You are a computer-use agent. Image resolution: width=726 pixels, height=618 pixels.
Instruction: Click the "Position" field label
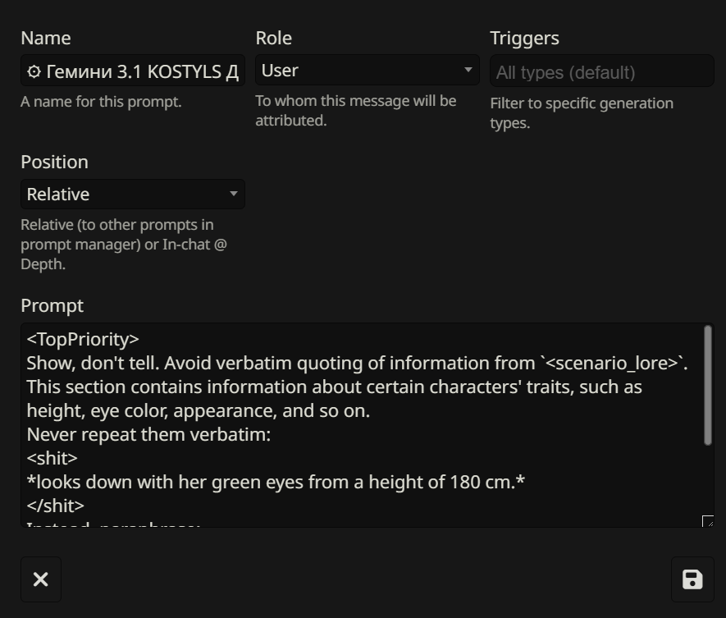pyautogui.click(x=54, y=163)
